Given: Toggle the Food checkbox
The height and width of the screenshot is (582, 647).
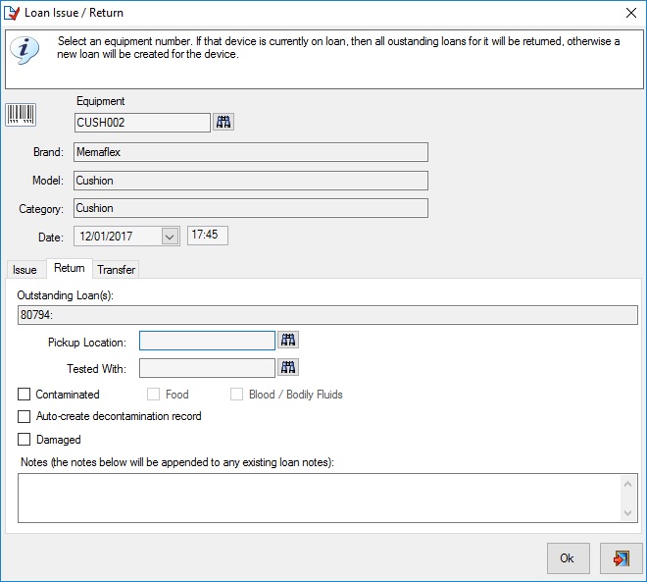Looking at the screenshot, I should [153, 395].
